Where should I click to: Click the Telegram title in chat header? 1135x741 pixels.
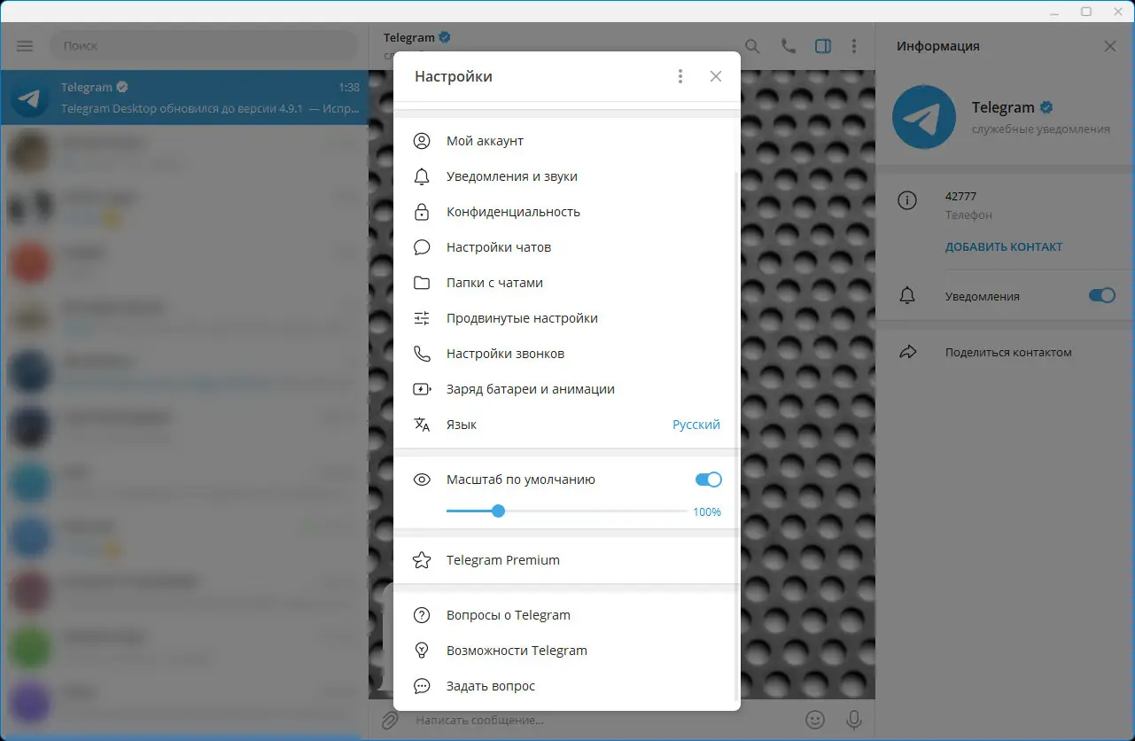point(409,38)
